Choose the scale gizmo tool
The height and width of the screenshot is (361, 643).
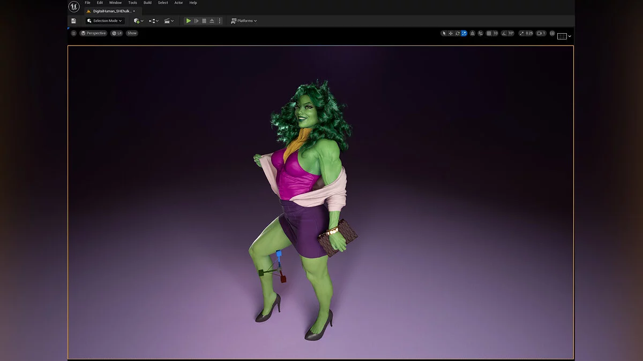(x=464, y=33)
